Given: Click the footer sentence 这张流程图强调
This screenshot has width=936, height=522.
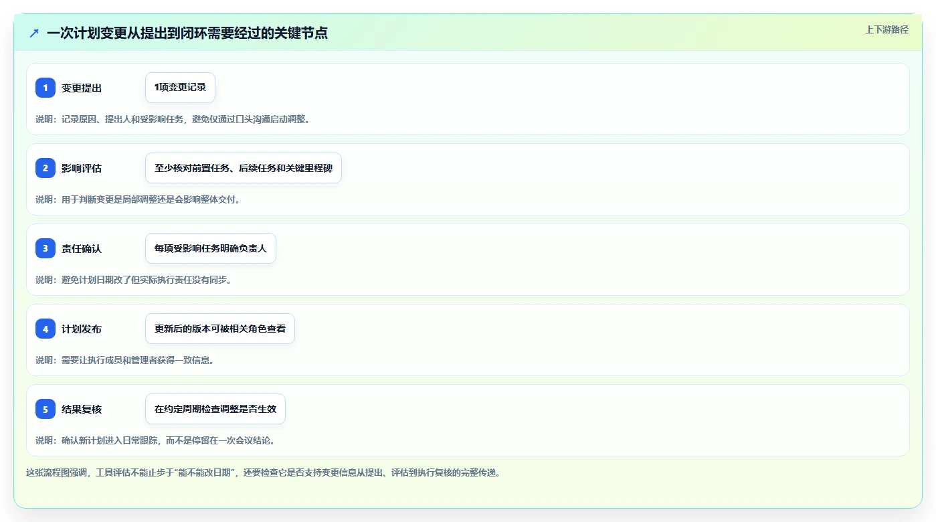Looking at the screenshot, I should (264, 472).
